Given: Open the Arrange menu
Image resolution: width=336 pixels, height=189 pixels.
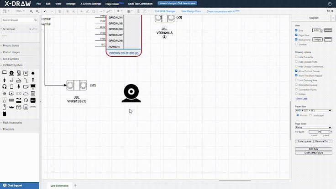Looking at the screenshot, I should point(71,4).
